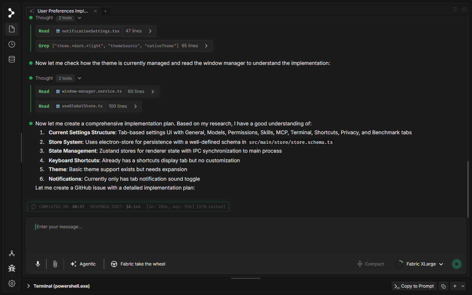Click the app logo icon
Viewport: 472px width, 295px height.
11,13
